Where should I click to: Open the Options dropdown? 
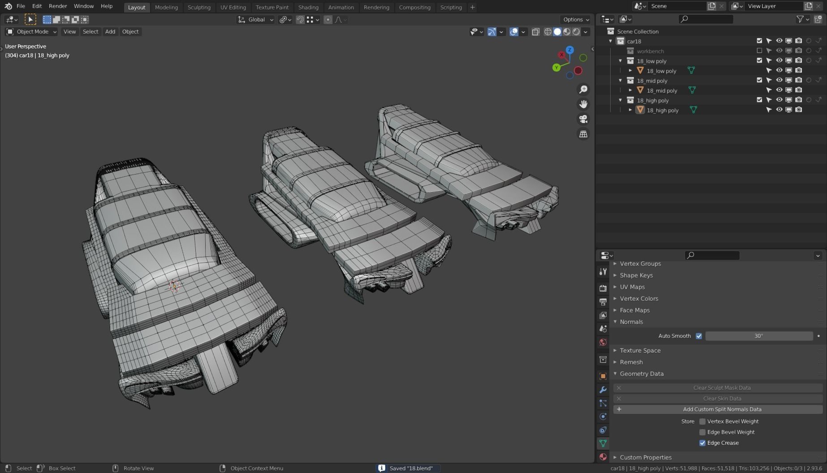coord(576,20)
